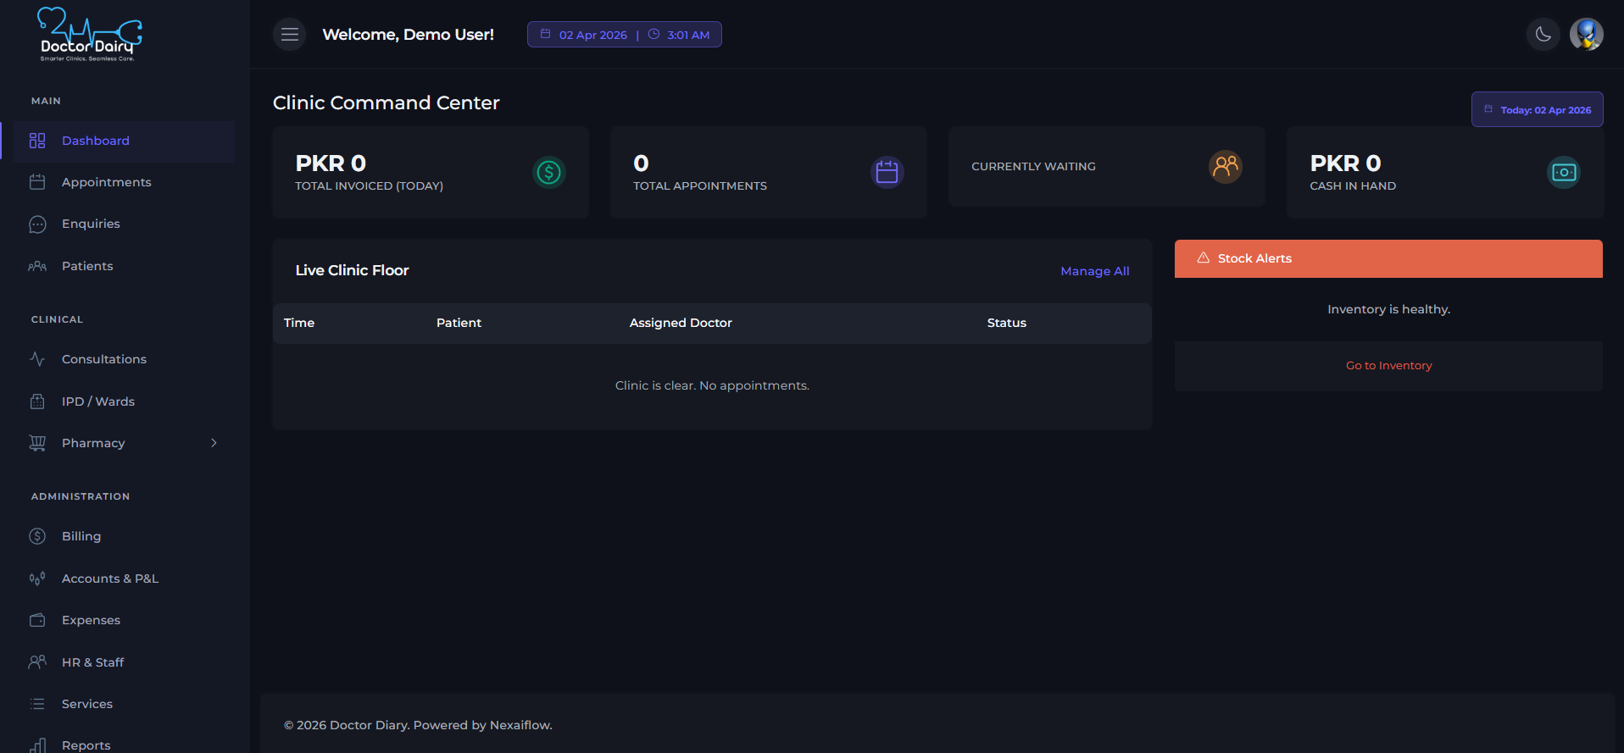Click the Enquiries chat icon in sidebar
1624x753 pixels.
pyautogui.click(x=37, y=224)
